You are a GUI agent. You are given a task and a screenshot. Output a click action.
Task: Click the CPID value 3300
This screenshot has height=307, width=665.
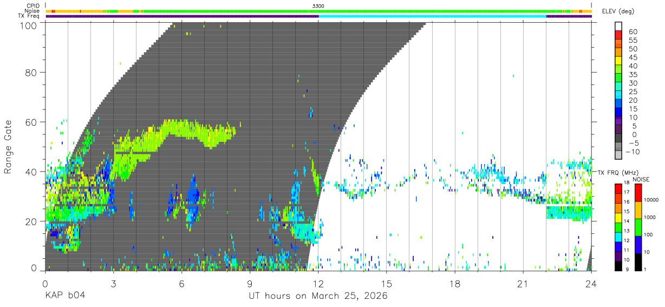click(x=318, y=6)
